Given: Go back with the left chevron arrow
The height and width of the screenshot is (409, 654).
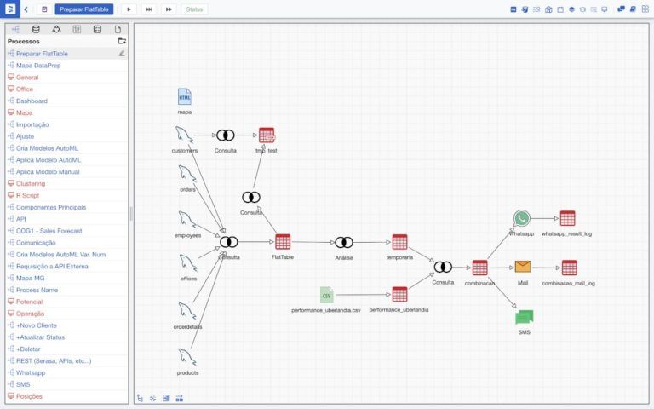Looking at the screenshot, I should (x=26, y=9).
